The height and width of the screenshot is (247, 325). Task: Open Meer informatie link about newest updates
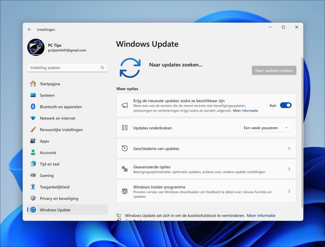click(245, 111)
